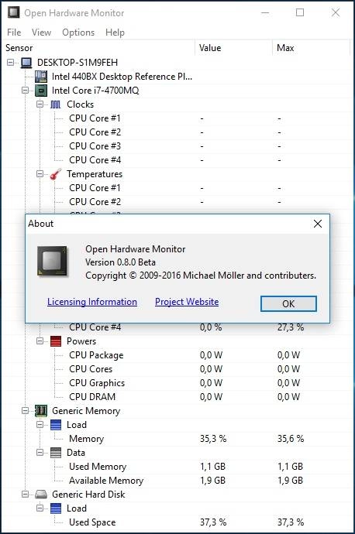Maximize the Open Hardware Monitor window
Image resolution: width=355 pixels, height=534 pixels.
(300, 13)
